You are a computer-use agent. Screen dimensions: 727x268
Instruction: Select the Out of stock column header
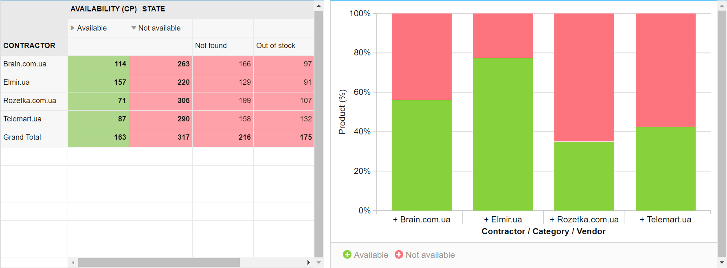coord(276,46)
